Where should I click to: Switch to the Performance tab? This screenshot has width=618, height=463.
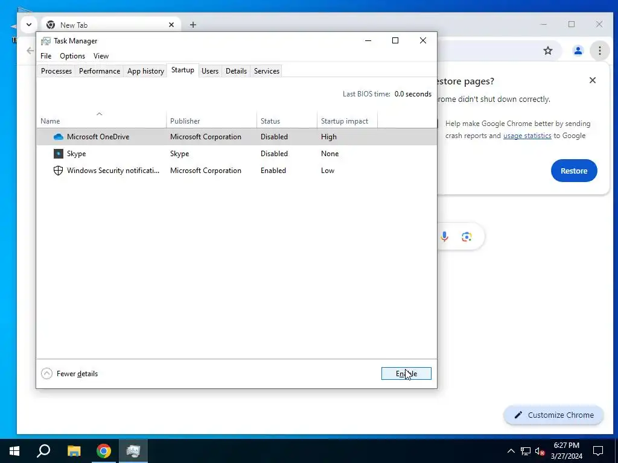[x=100, y=71]
